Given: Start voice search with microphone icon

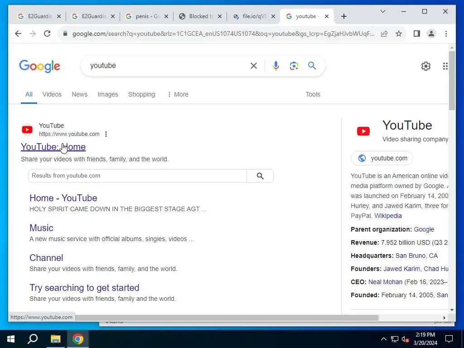Looking at the screenshot, I should (x=276, y=66).
